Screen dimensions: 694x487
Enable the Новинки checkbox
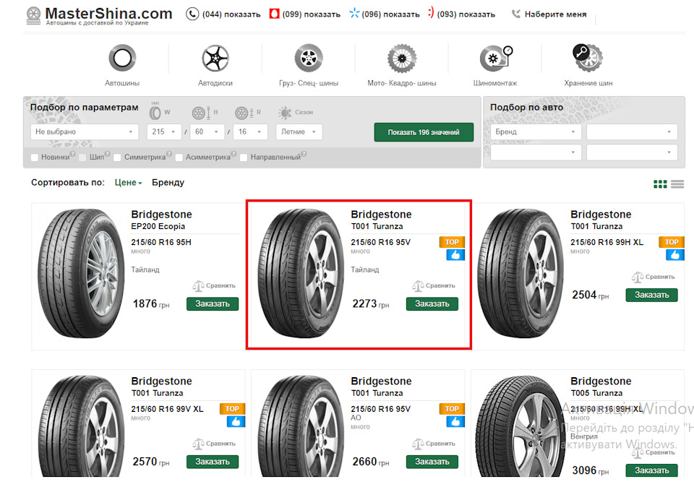pos(35,158)
